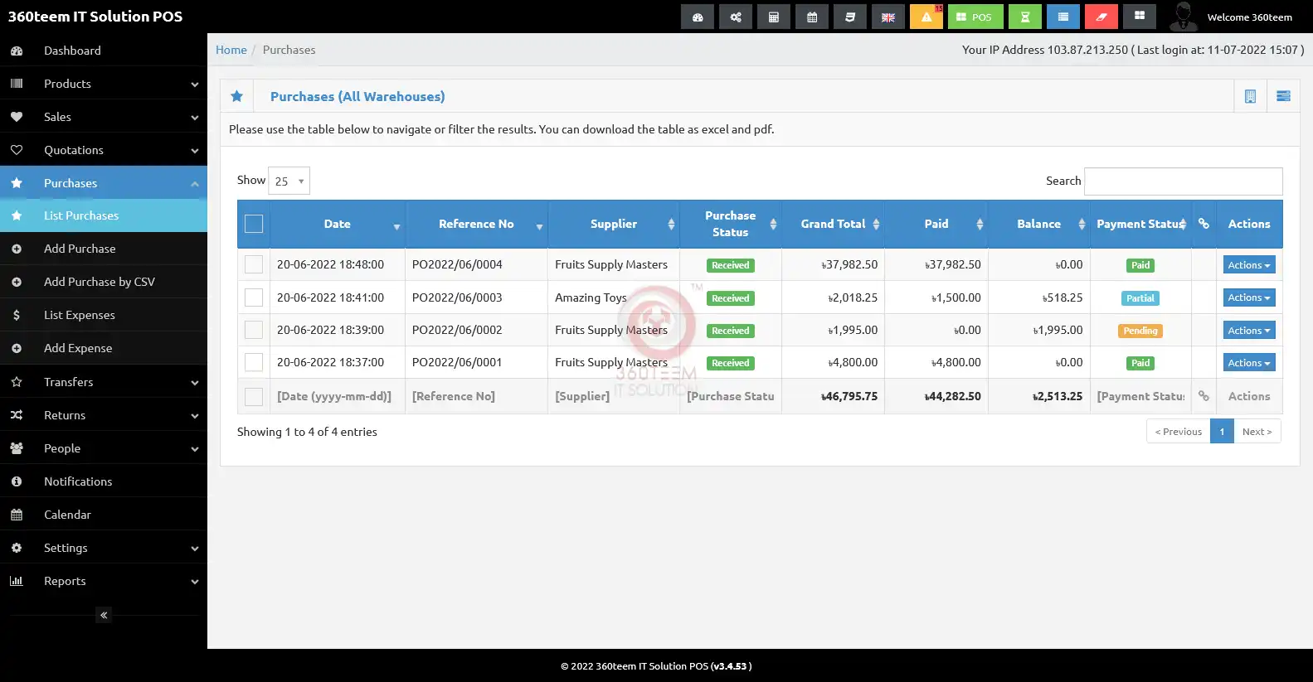Screen dimensions: 1313x682
Task: Open Actions dropdown for PO2022/06/0002
Action: pos(1249,331)
